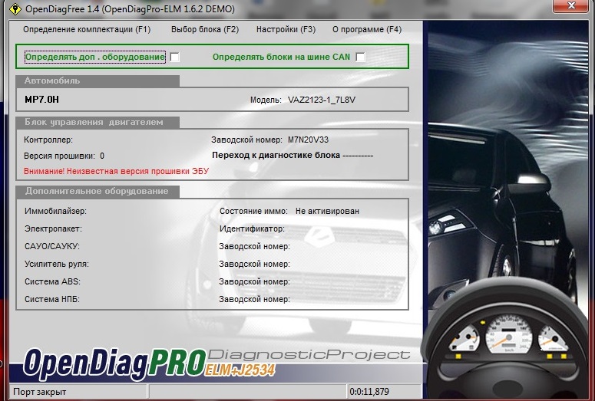Image resolution: width=595 pixels, height=401 pixels.
Task: Click the Не активирован immobilizer status
Action: coord(327,211)
